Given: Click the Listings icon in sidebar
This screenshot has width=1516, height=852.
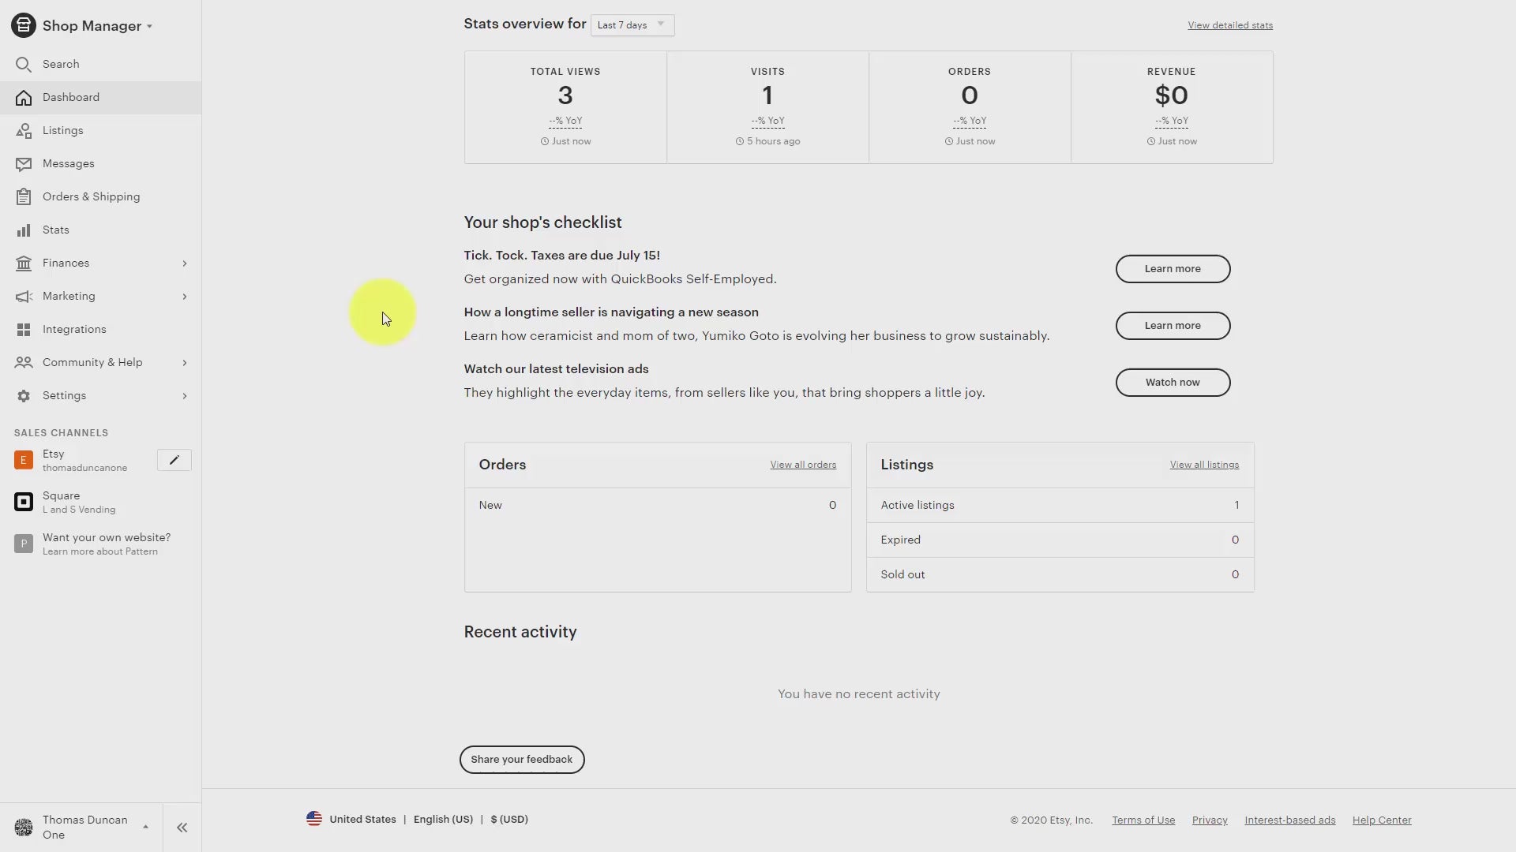Looking at the screenshot, I should point(24,131).
